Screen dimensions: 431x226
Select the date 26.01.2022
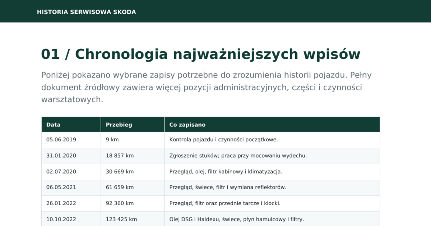coord(61,203)
